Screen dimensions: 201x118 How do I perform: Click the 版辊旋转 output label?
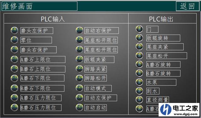click(163, 38)
